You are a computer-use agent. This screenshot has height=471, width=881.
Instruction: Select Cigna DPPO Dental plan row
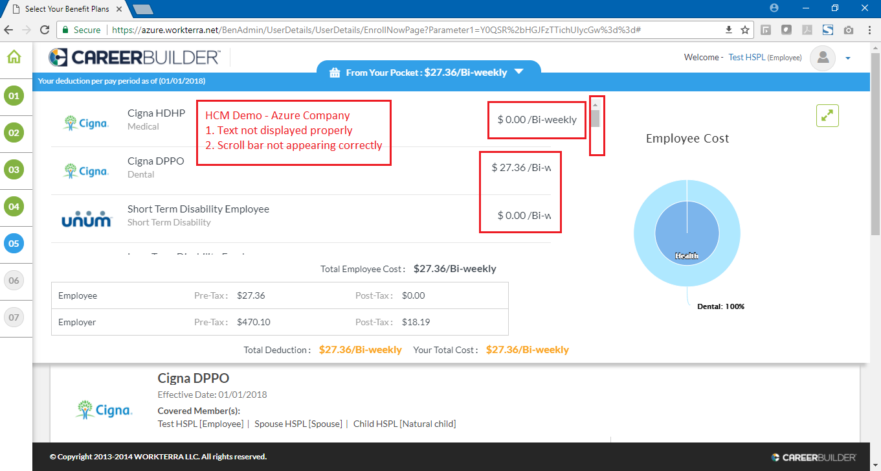(x=300, y=171)
